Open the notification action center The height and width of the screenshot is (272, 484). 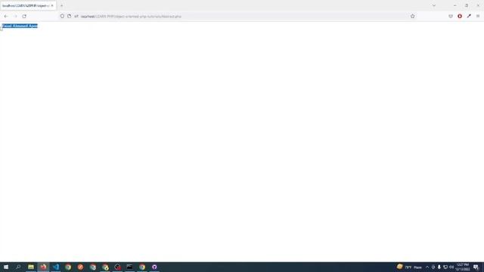476,267
